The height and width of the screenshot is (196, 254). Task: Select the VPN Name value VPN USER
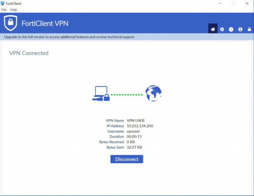click(x=135, y=121)
